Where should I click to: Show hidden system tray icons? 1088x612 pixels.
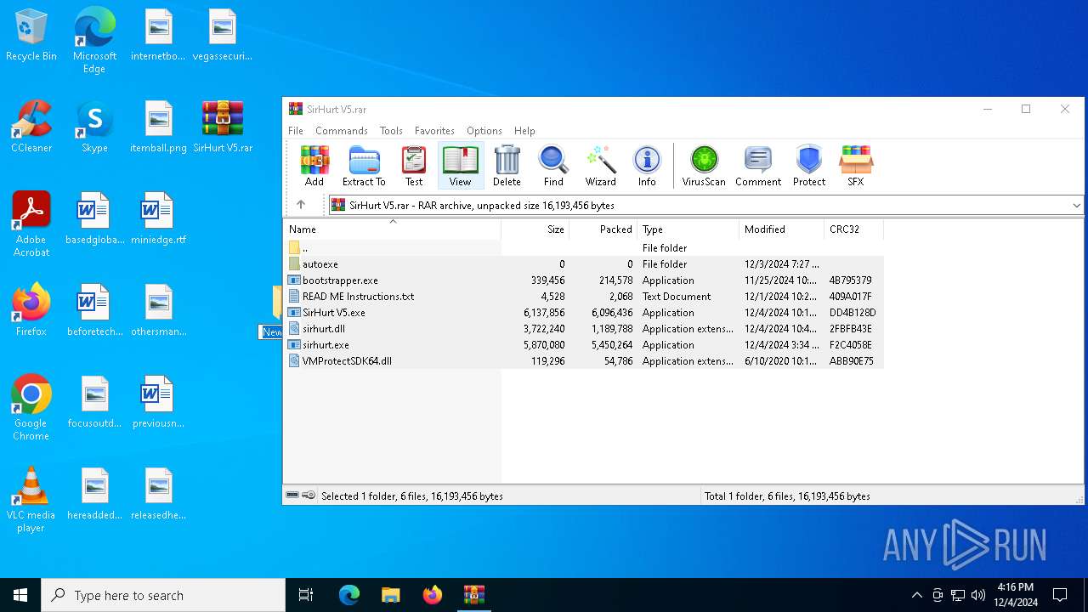pyautogui.click(x=916, y=595)
